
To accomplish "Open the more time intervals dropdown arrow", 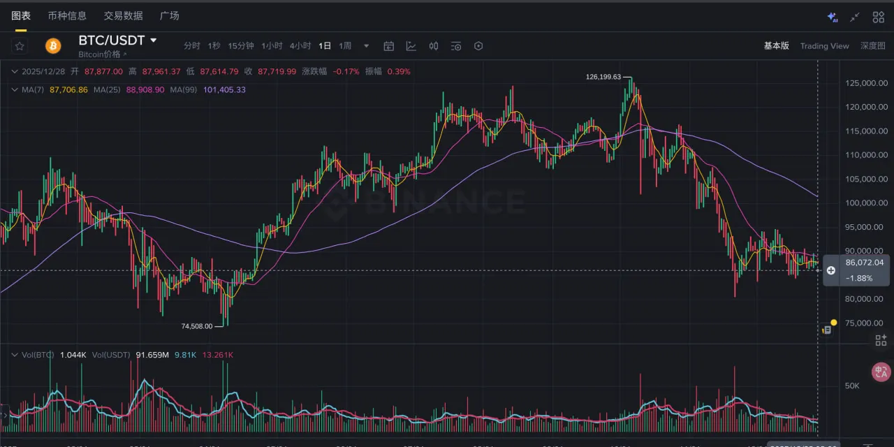I will [x=366, y=46].
